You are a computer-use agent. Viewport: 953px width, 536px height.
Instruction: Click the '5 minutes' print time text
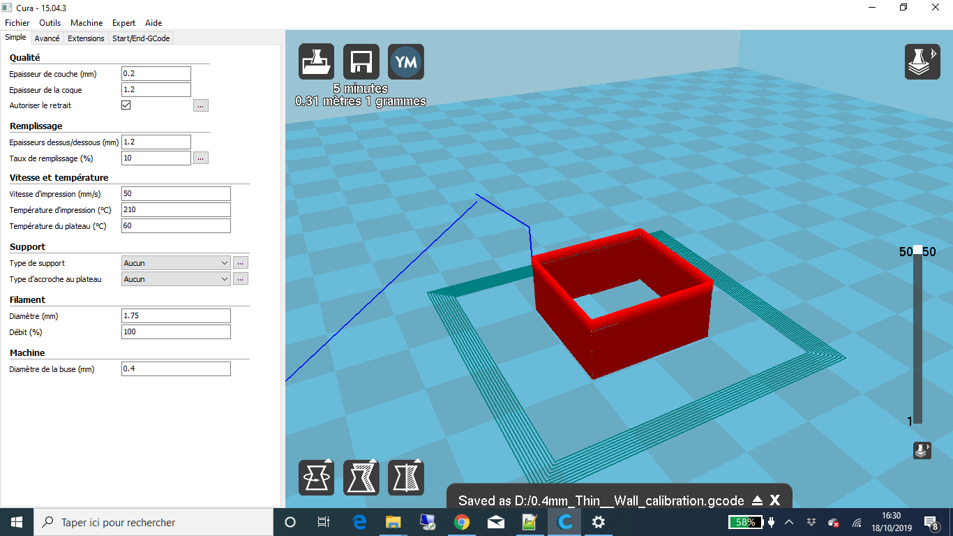(x=361, y=89)
